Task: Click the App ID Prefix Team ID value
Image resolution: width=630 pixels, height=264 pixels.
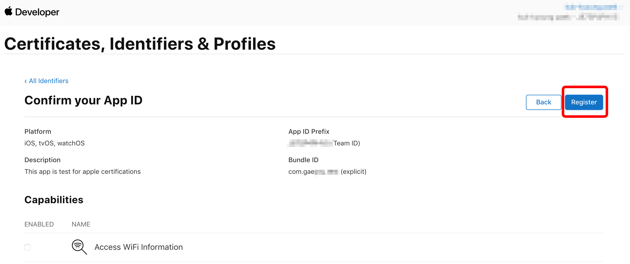Action: (x=324, y=143)
